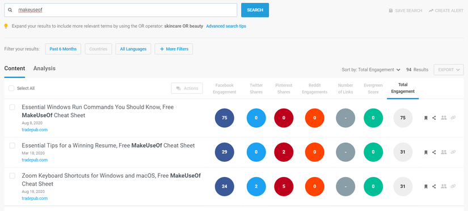Click total engagement circle showing 75

[403, 118]
